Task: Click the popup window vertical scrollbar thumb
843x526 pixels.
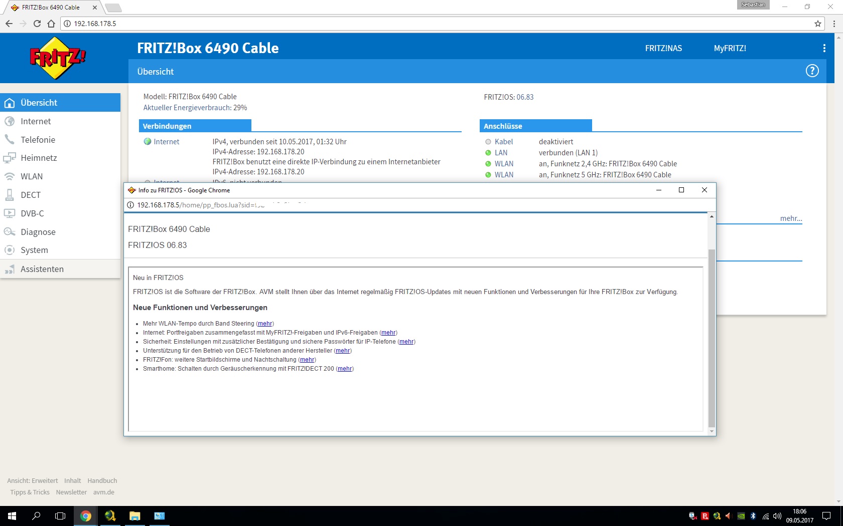Action: coord(712,338)
